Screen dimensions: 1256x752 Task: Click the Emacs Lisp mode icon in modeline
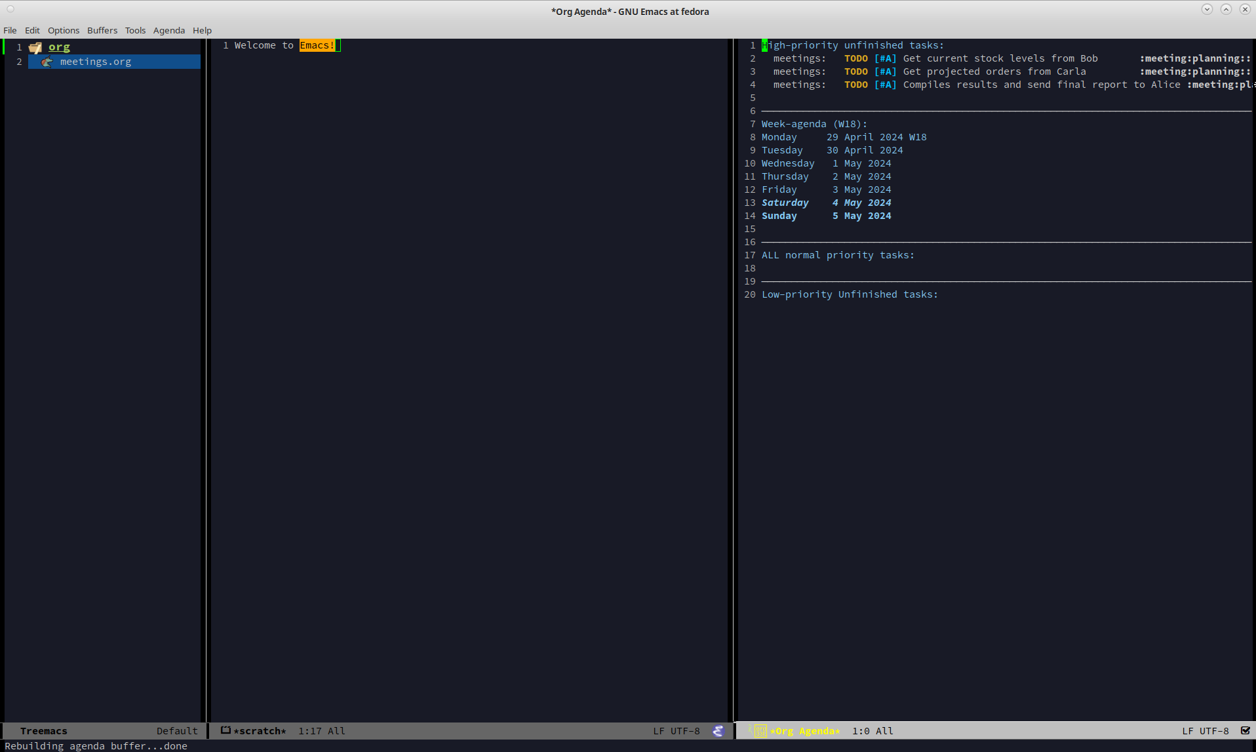point(718,731)
